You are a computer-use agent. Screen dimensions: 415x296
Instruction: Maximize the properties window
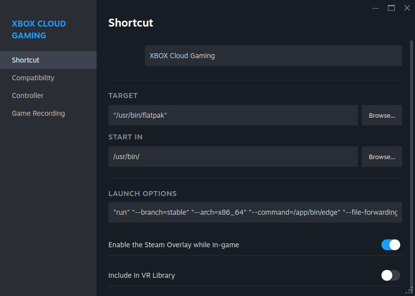391,8
